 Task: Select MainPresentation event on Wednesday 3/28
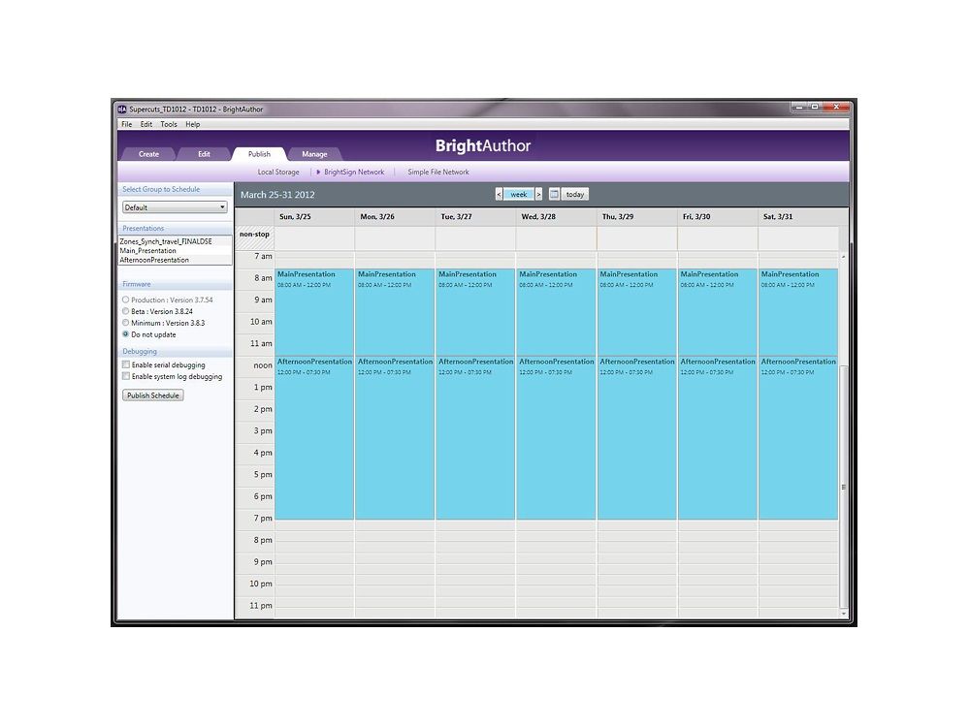click(556, 312)
